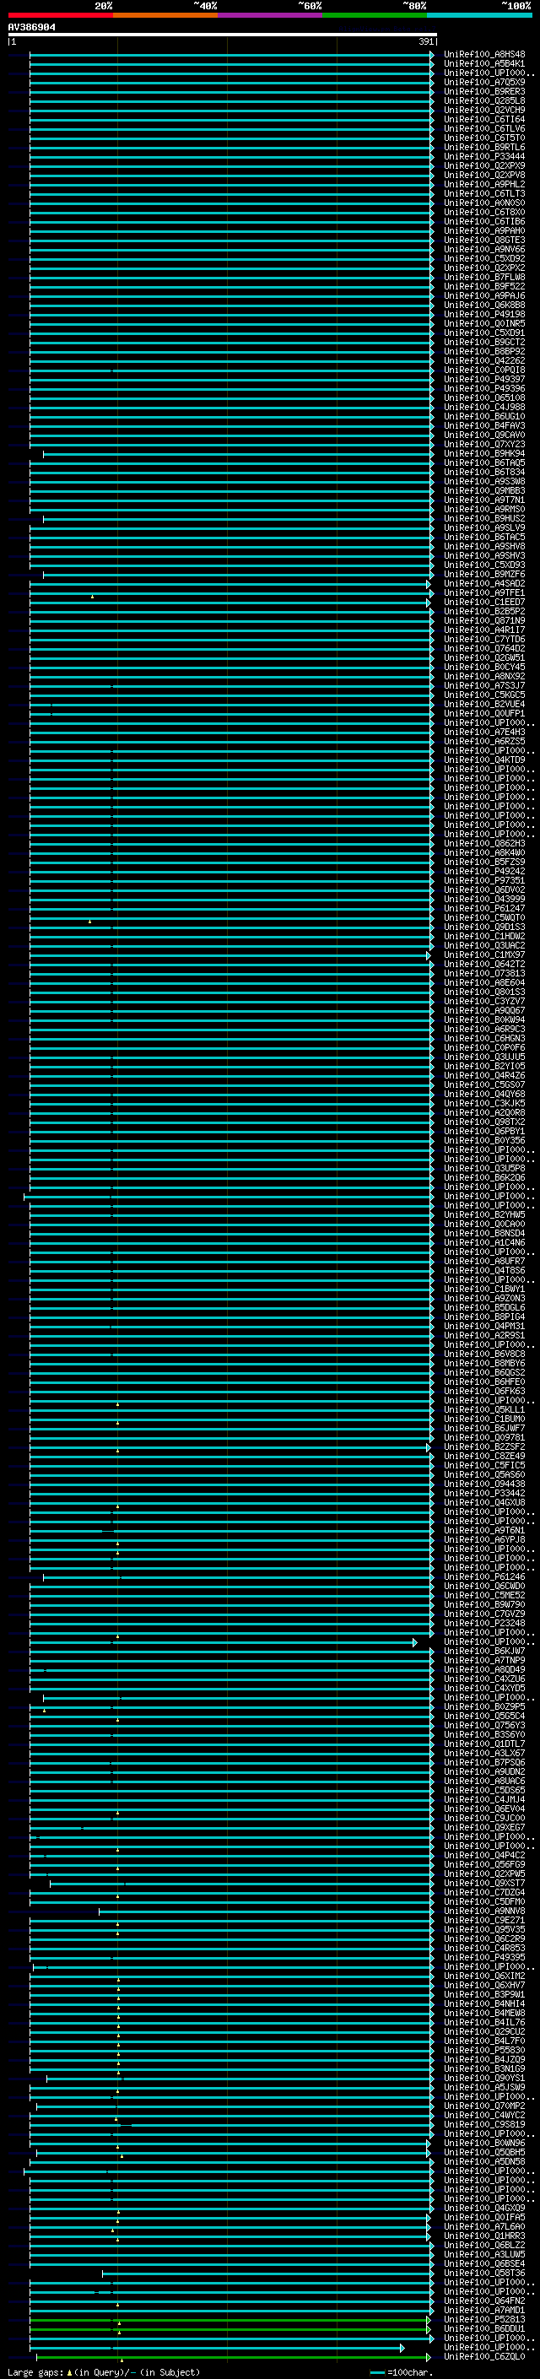Open hit UniRef100_Q285L8
Image resolution: width=540 pixels, height=2379 pixels.
(x=484, y=100)
